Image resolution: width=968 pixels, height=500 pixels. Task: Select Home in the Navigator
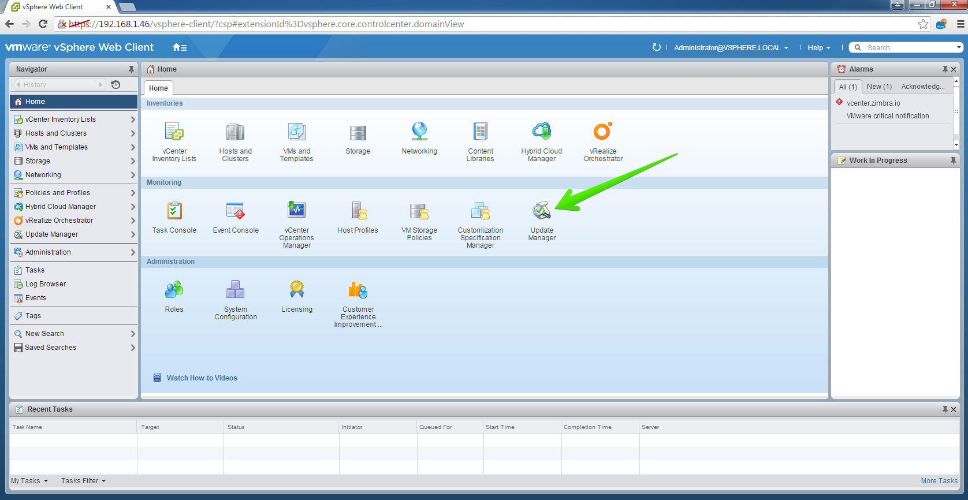click(73, 102)
